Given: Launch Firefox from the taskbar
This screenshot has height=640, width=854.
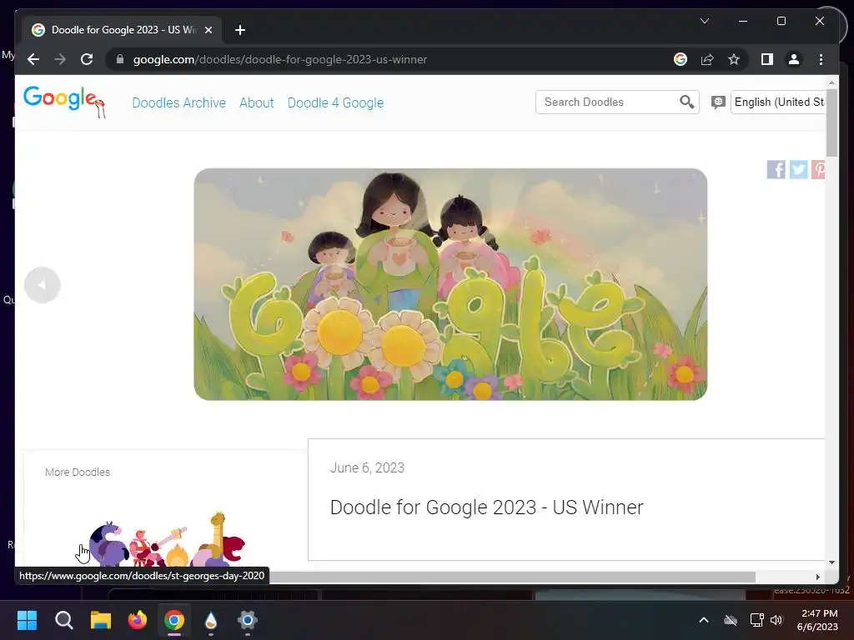Looking at the screenshot, I should (138, 620).
